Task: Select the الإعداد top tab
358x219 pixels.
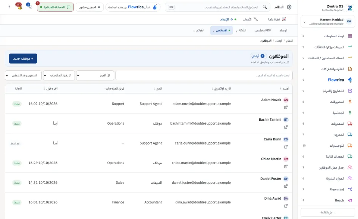Action: coord(228,19)
